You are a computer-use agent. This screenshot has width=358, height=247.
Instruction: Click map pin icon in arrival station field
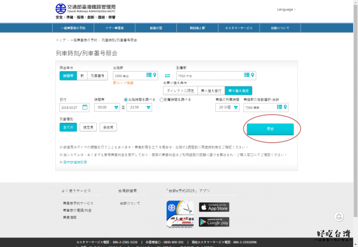click(253, 75)
